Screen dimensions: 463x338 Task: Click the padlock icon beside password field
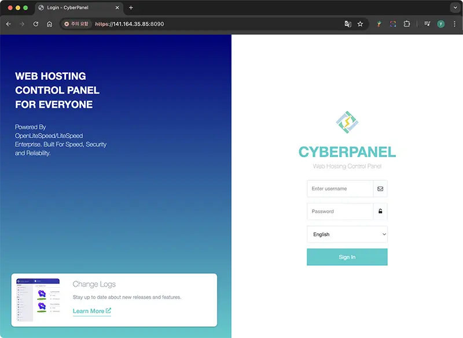380,211
